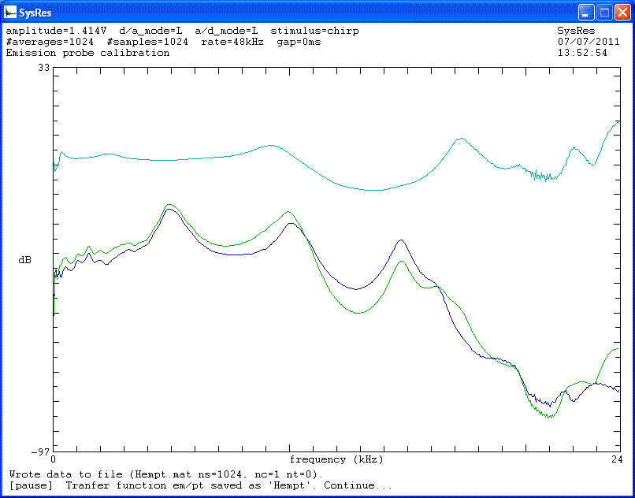This screenshot has width=635, height=498.
Task: Click the SysRes label above the date
Action: point(576,32)
